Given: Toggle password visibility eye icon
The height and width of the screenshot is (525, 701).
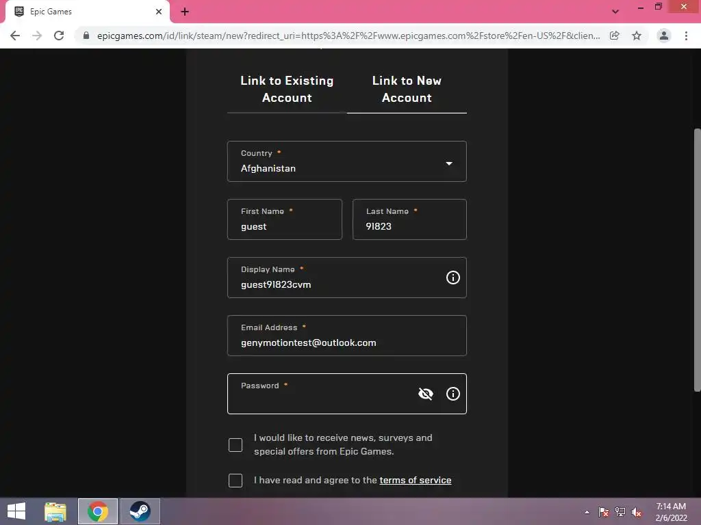Looking at the screenshot, I should tap(426, 394).
